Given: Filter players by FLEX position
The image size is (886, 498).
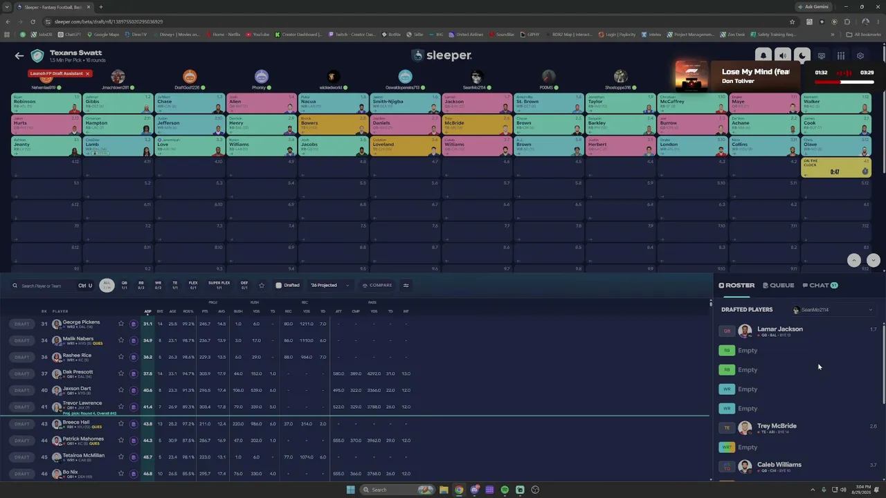Looking at the screenshot, I should [193, 285].
